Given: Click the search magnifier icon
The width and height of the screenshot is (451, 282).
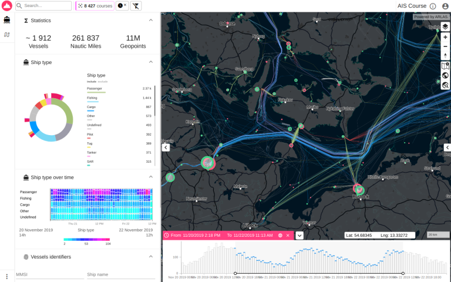Looking at the screenshot, I should point(19,5).
